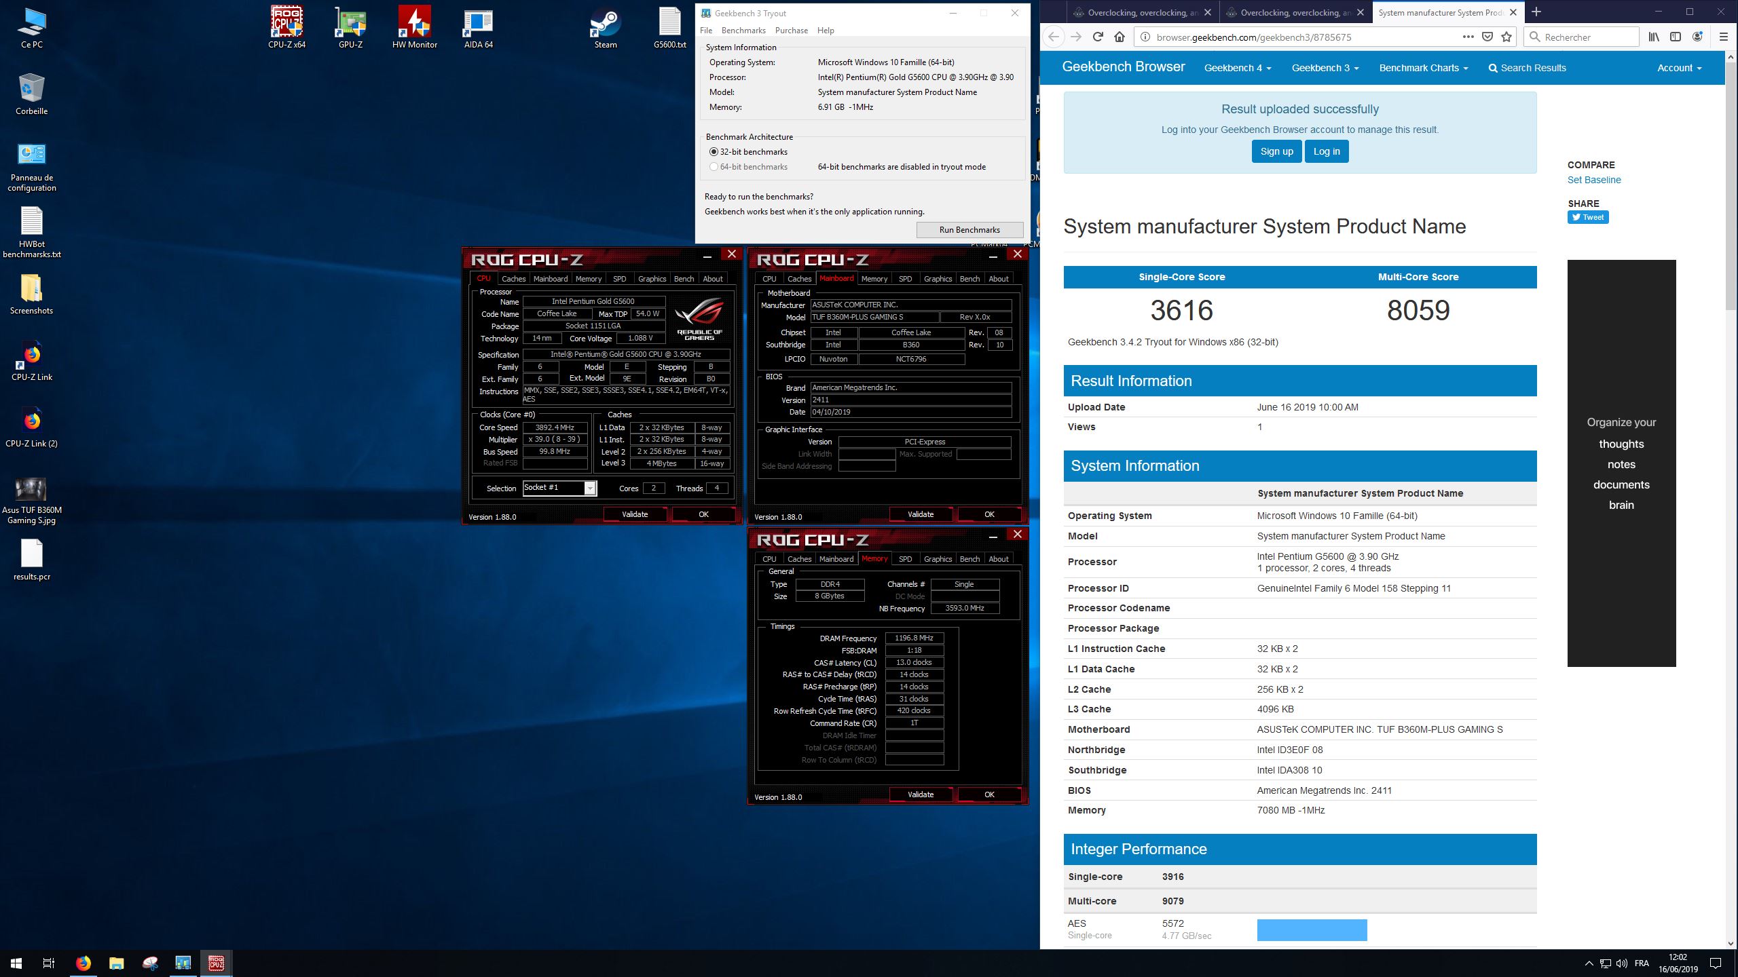Open the Geekbench Benchmarks menu

(743, 31)
